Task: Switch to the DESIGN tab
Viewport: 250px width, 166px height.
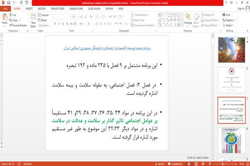Action: click(42, 9)
